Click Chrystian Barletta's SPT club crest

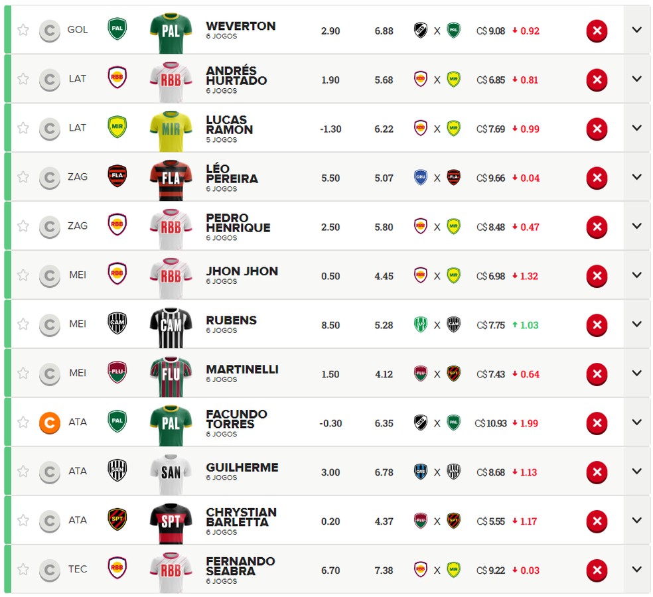[x=117, y=519]
